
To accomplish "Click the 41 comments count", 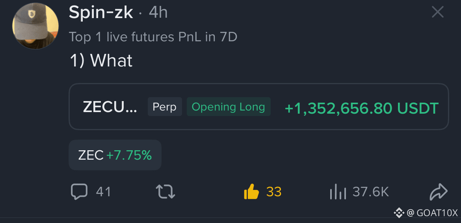I will (x=103, y=192).
